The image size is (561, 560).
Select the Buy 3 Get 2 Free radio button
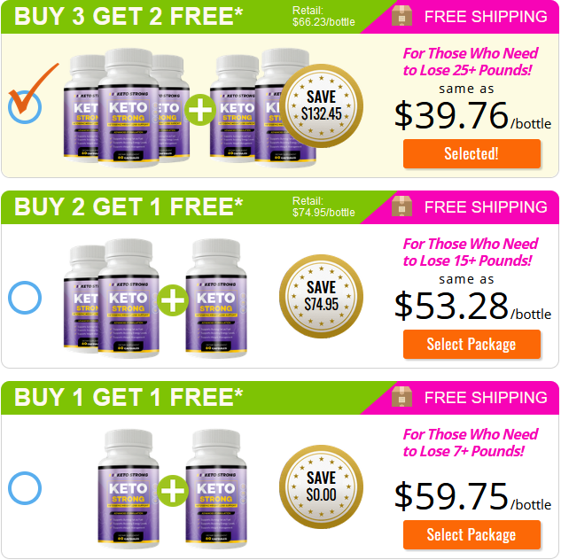(25, 107)
